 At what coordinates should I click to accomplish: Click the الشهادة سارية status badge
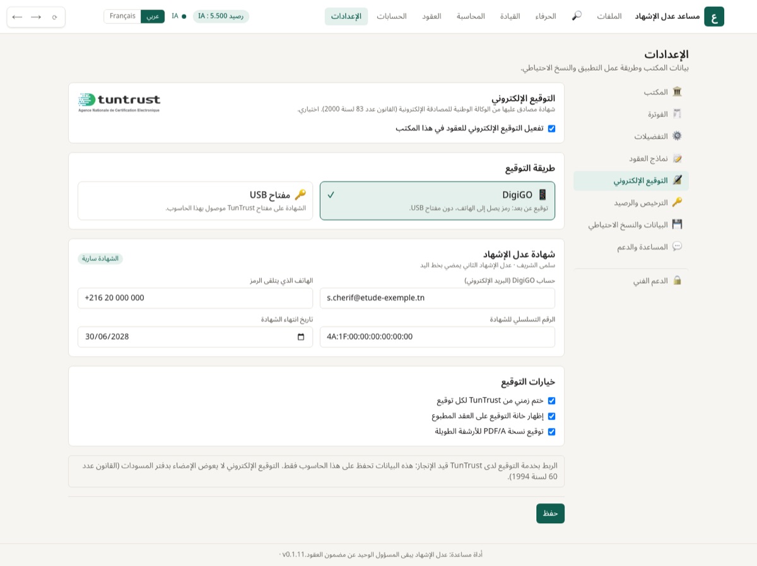coord(100,258)
